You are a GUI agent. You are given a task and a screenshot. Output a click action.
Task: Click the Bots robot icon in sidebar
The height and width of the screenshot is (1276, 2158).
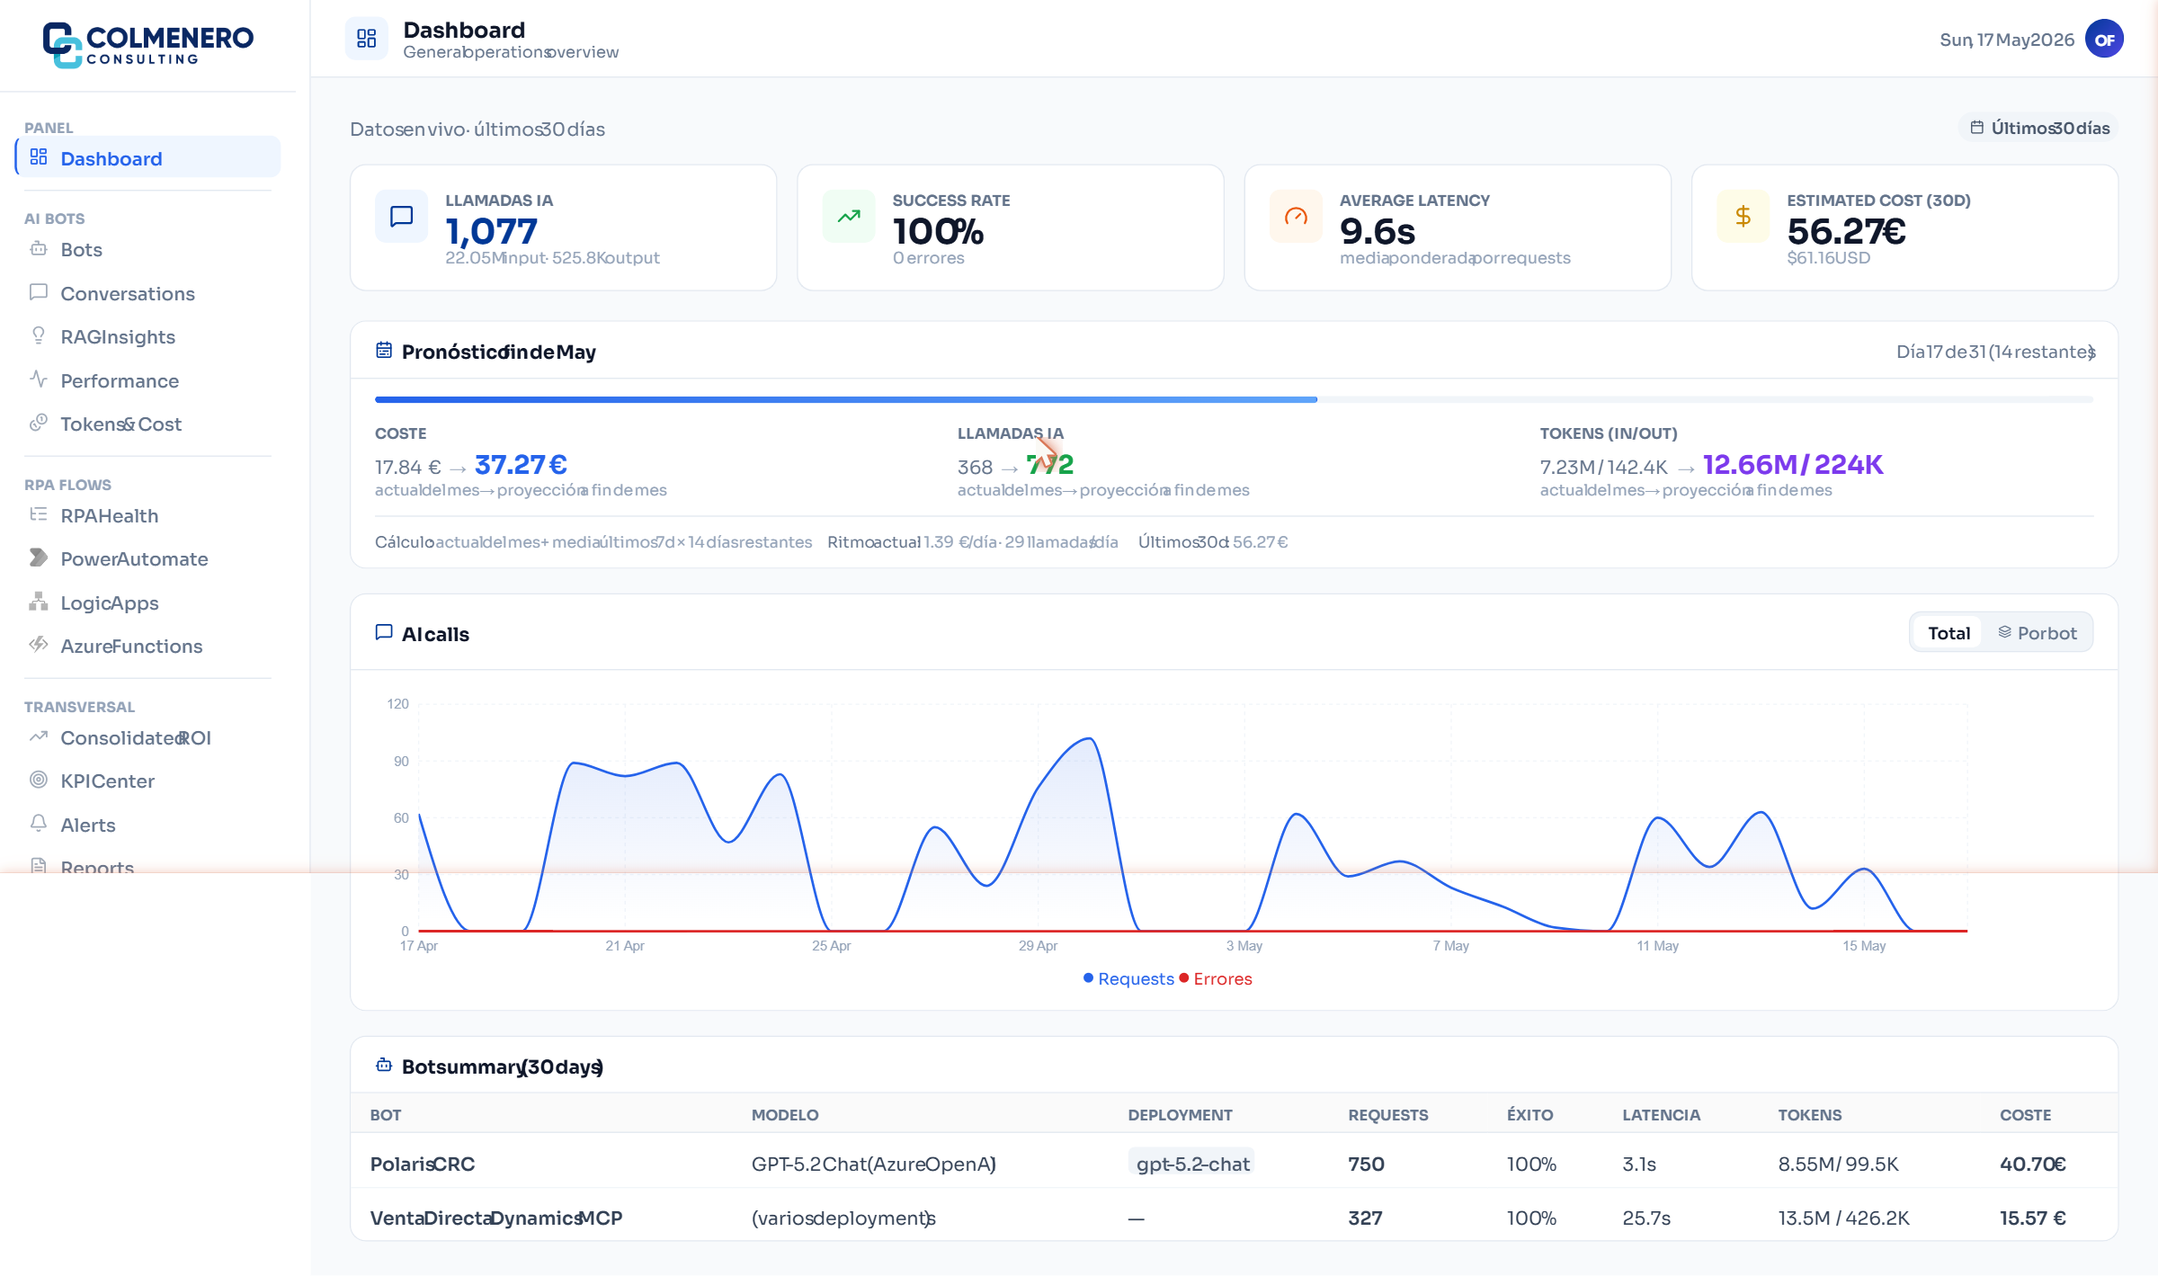[x=39, y=249]
